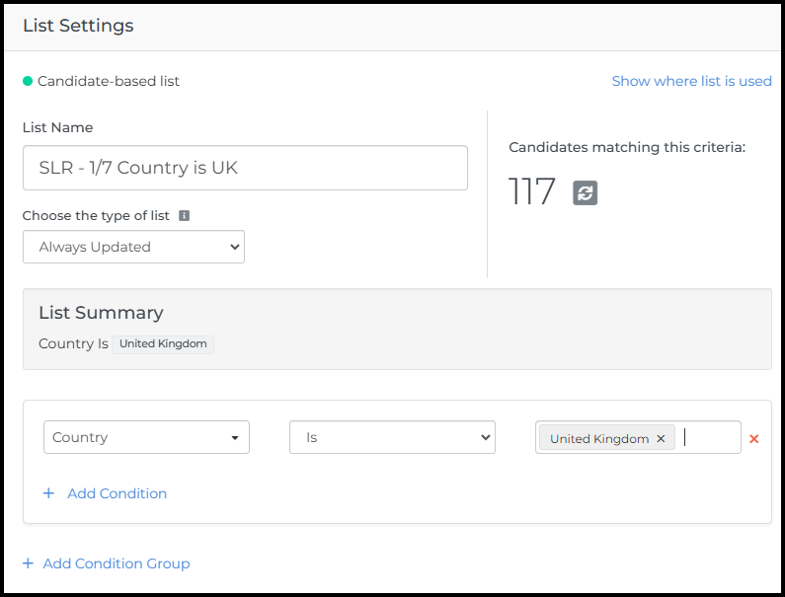
Task: Click the Add Condition link text
Action: [x=117, y=493]
